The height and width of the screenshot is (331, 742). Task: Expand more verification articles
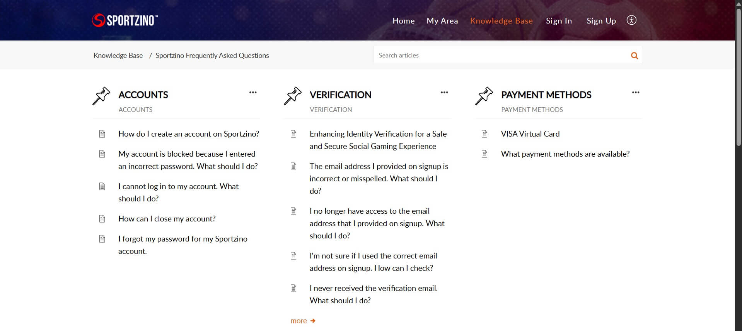303,321
